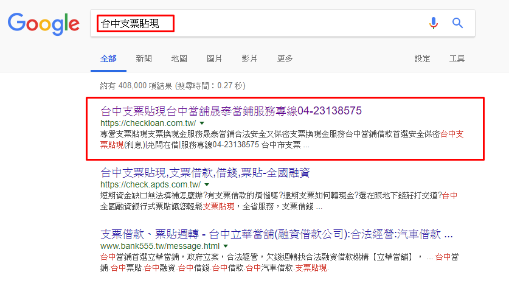509x286 pixels.
Task: Expand arrow next to www.bank555.tw/message.html
Action: [x=226, y=246]
